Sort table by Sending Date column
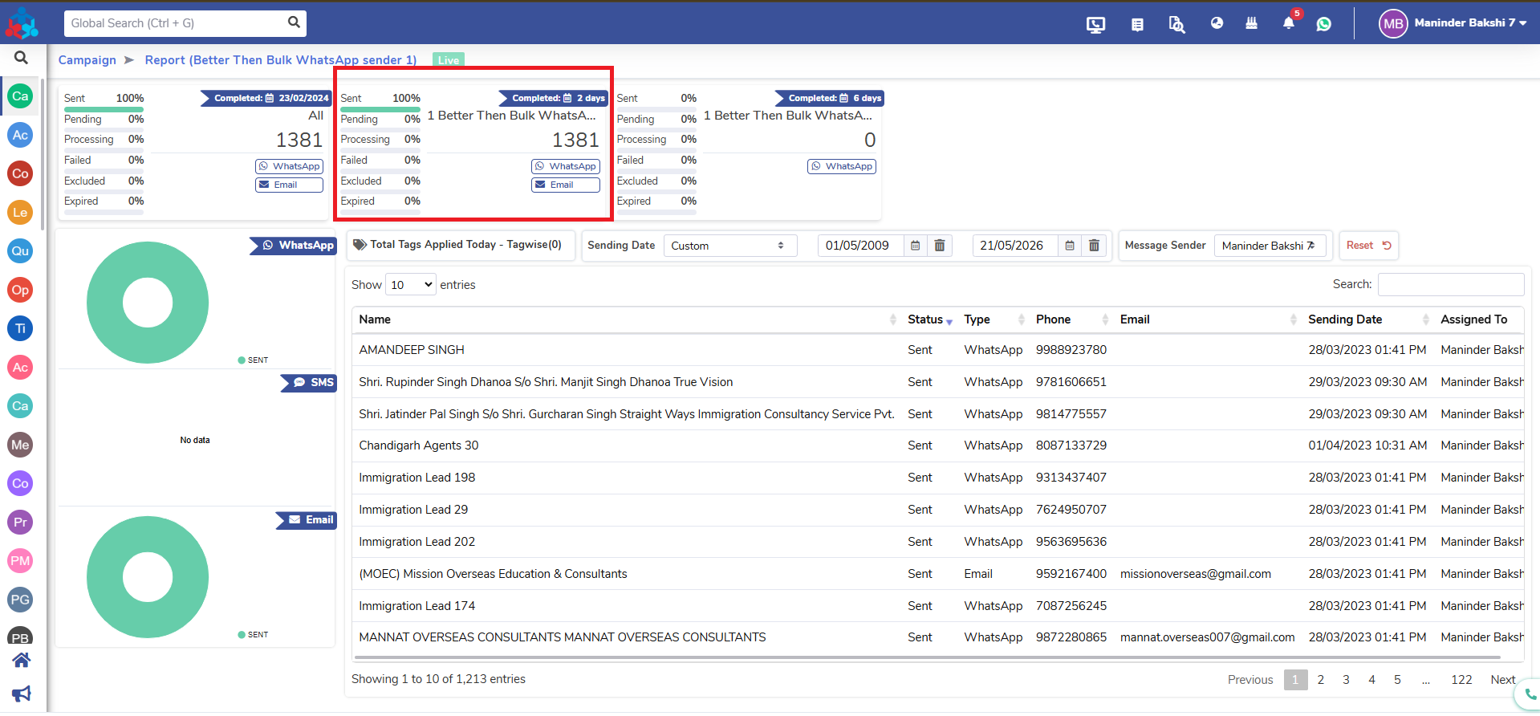This screenshot has height=716, width=1540. click(1368, 319)
